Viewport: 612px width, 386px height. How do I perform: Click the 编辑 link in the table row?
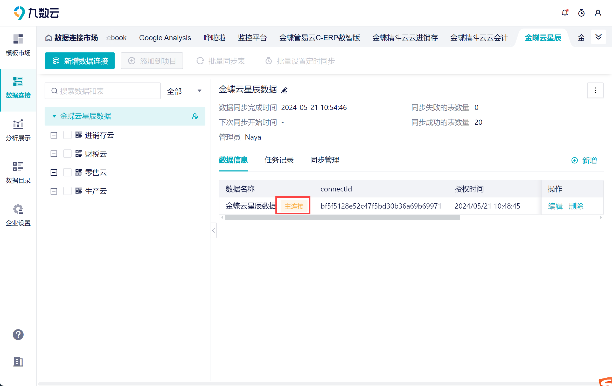(x=555, y=206)
